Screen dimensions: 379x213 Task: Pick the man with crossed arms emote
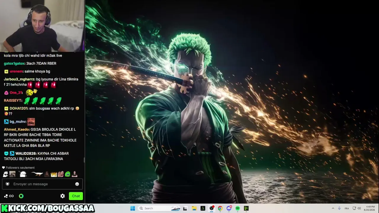click(75, 174)
